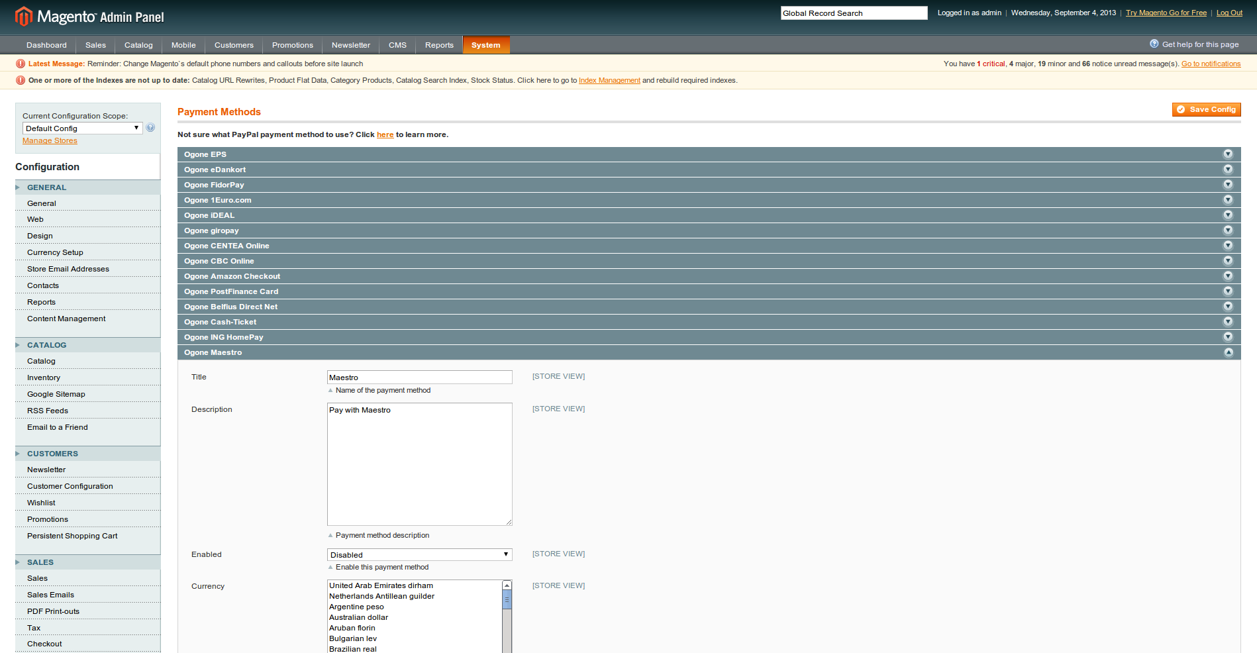Expand Ogone Cash-Ticket section arrow
Screen dimensions: 1257x653
(1228, 322)
